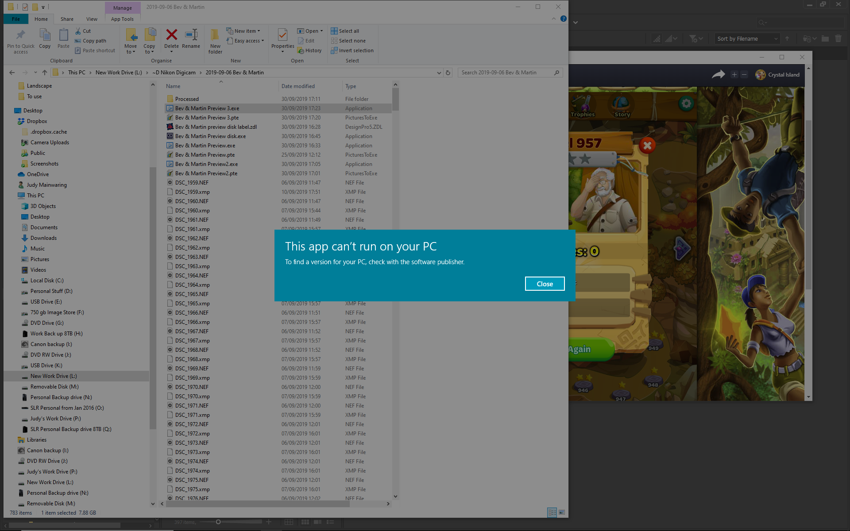Click the Rename icon in the ribbon
Screen dimensions: 850x531
click(x=191, y=35)
